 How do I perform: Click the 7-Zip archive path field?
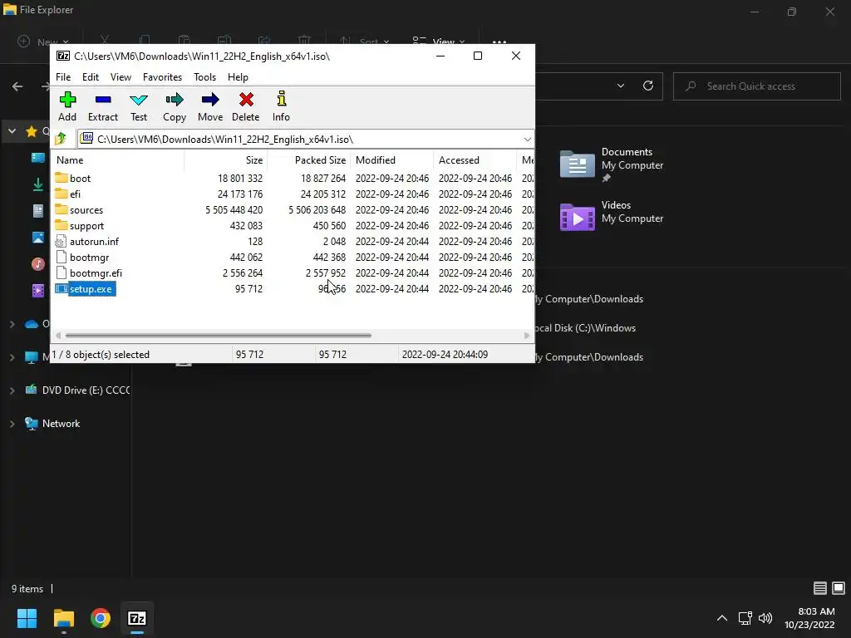point(306,140)
